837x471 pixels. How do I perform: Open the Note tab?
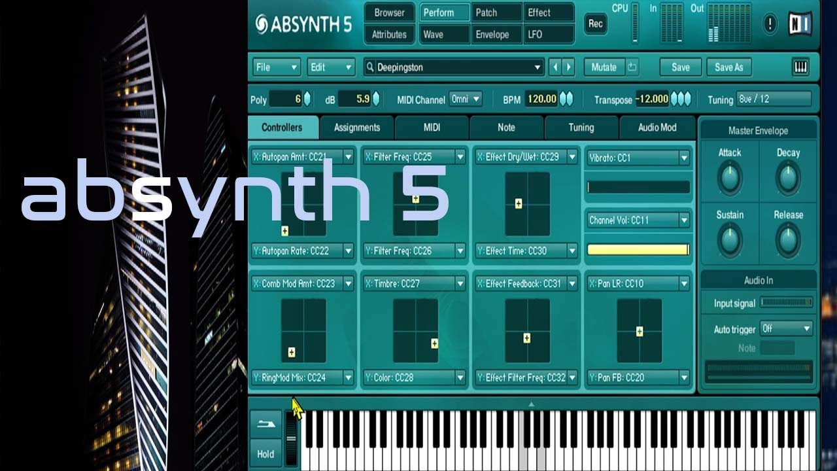pyautogui.click(x=506, y=128)
